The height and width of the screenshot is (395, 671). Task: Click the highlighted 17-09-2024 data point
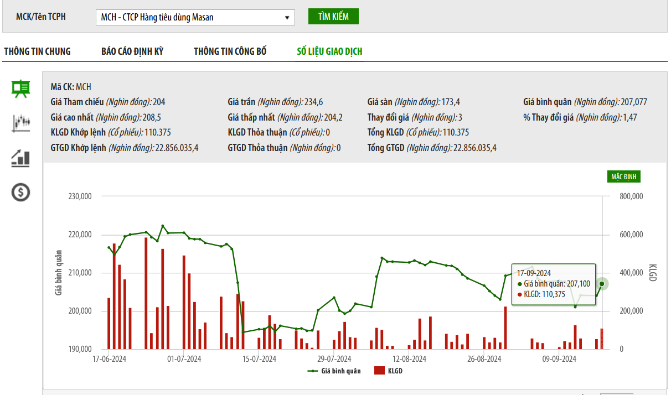click(x=602, y=284)
